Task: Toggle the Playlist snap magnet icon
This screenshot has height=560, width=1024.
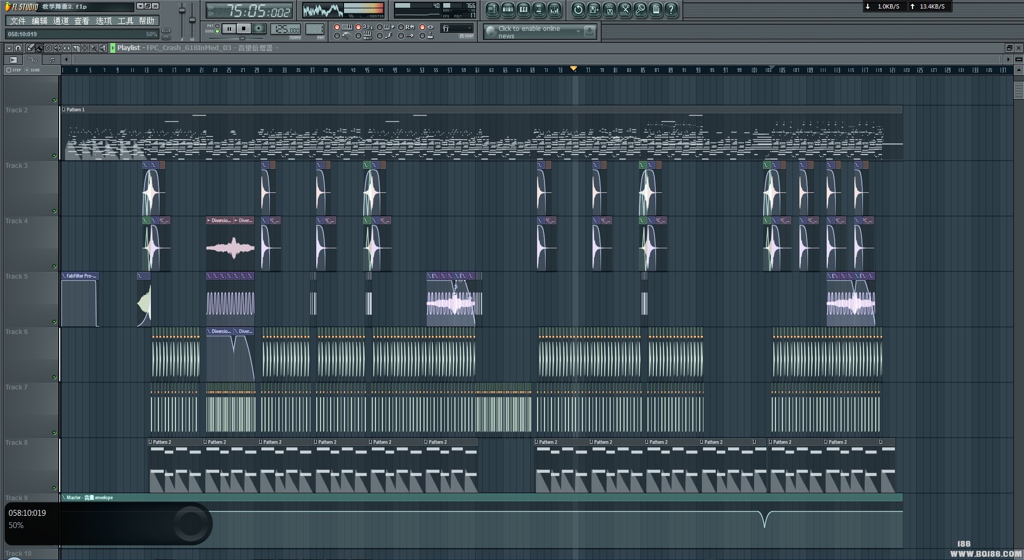Action: pyautogui.click(x=18, y=48)
